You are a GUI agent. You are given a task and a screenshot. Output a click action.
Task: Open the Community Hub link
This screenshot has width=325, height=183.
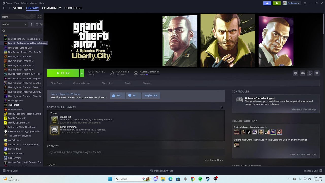point(82,83)
